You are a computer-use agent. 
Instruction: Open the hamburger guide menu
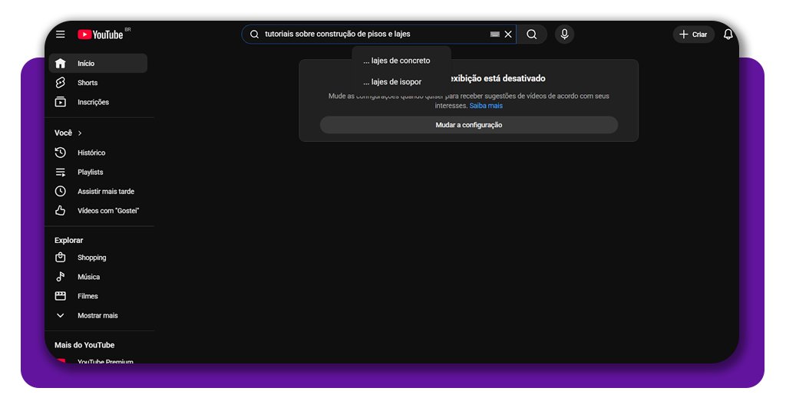pyautogui.click(x=61, y=35)
